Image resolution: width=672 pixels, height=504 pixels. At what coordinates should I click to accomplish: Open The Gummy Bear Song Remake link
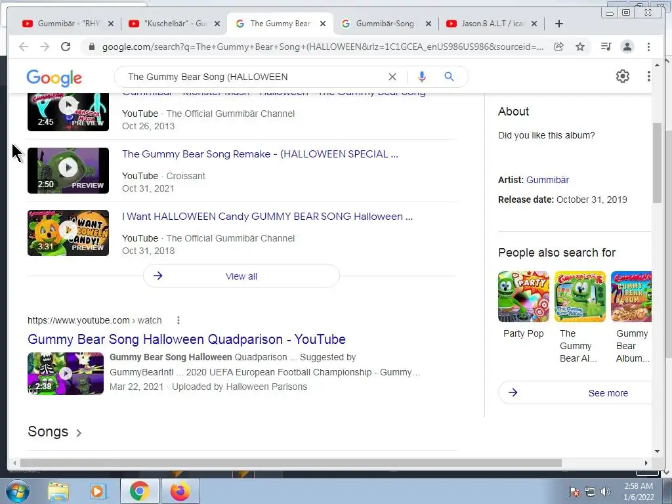point(260,154)
